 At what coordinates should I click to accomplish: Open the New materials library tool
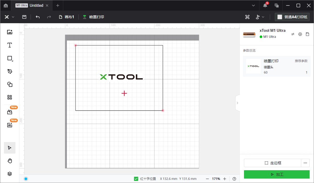[x=10, y=112]
